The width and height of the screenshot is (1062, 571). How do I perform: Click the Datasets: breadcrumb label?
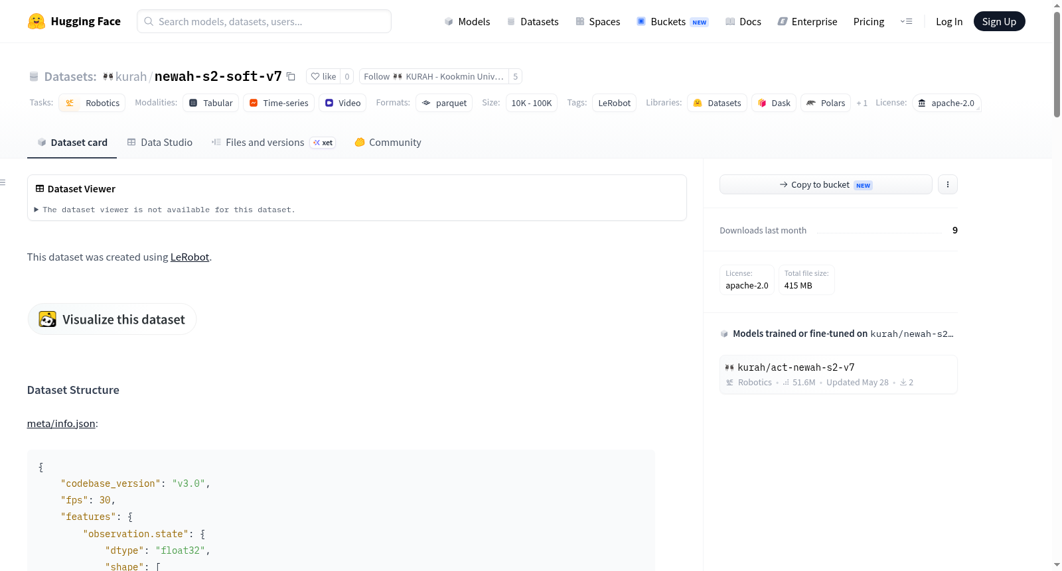tap(70, 77)
